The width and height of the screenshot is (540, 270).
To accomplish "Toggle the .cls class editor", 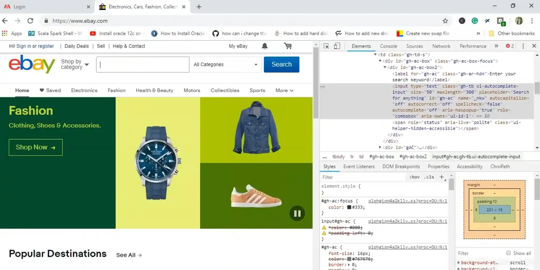I will 429,177.
